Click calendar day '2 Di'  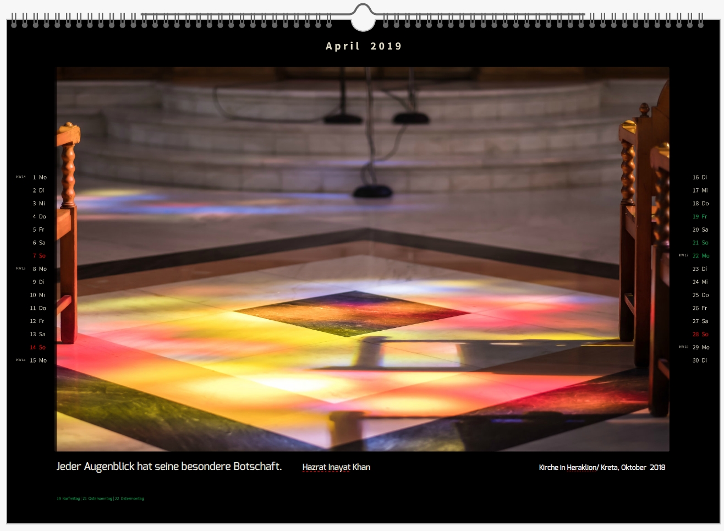point(39,190)
